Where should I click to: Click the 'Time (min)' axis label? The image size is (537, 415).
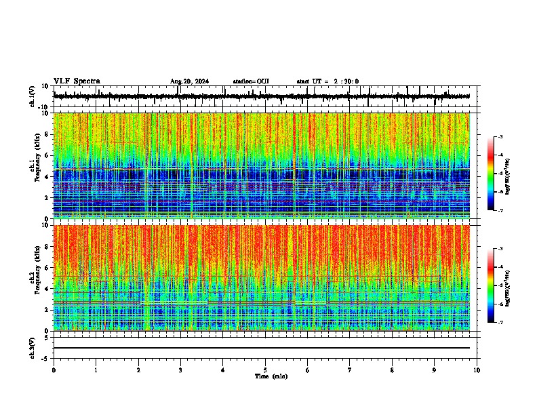pos(271,376)
